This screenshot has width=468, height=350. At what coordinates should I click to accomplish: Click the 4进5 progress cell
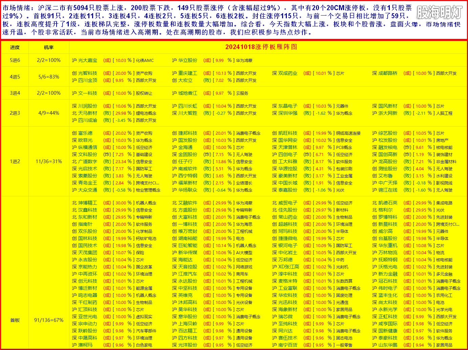15,77
